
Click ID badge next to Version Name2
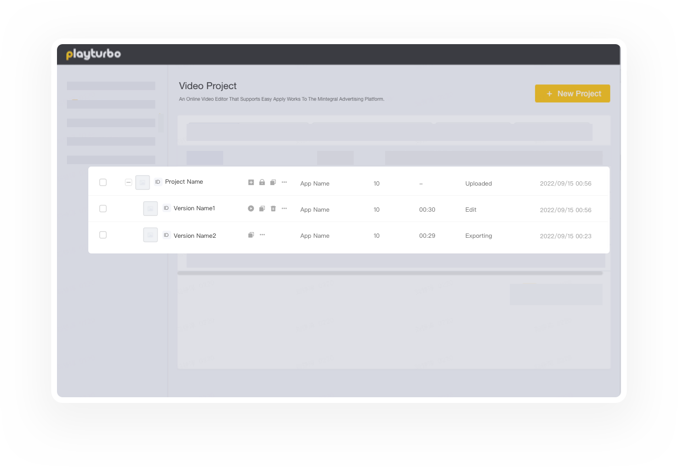point(166,235)
